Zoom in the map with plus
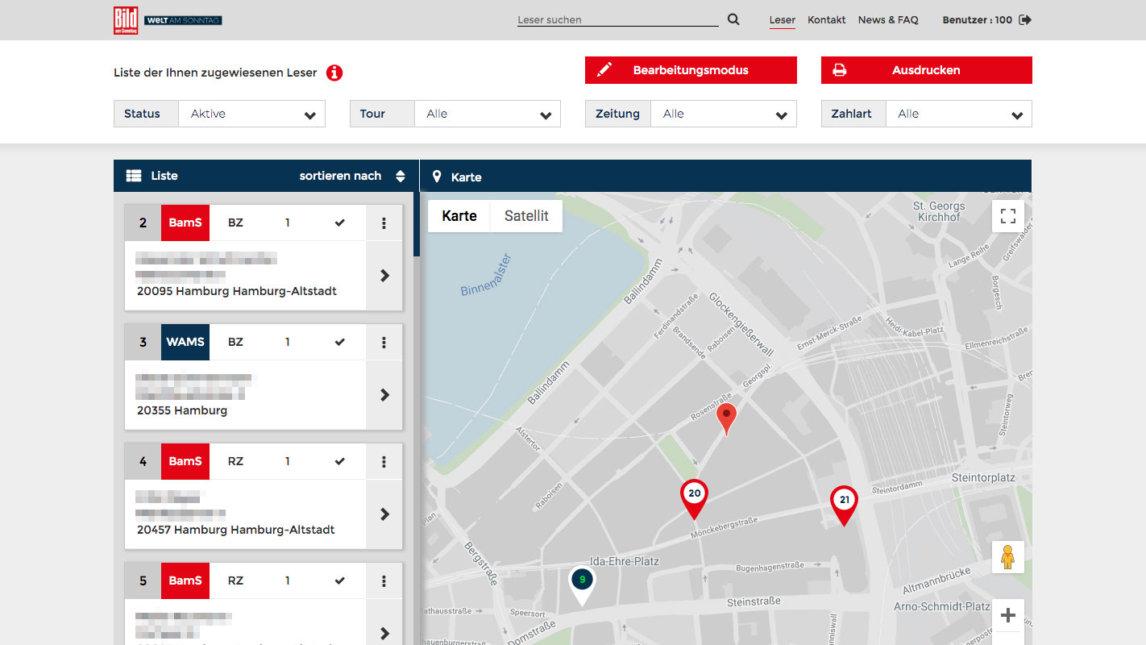Viewport: 1146px width, 645px height. point(1008,616)
